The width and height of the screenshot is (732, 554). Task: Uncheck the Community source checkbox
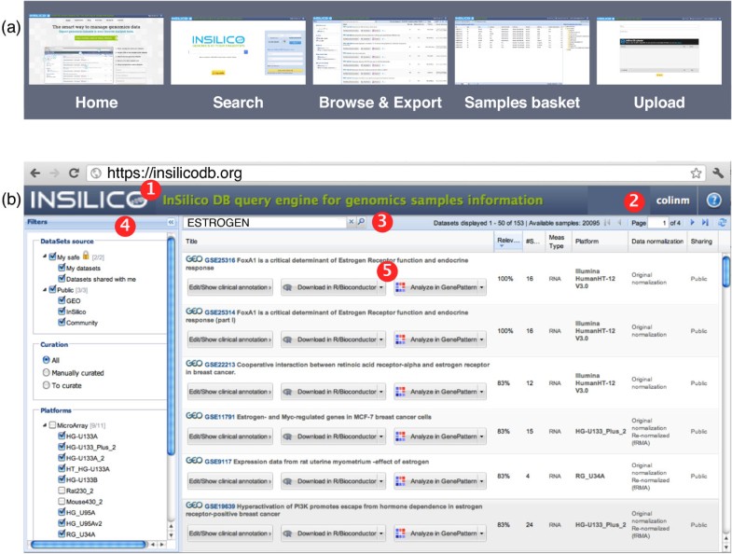click(62, 322)
